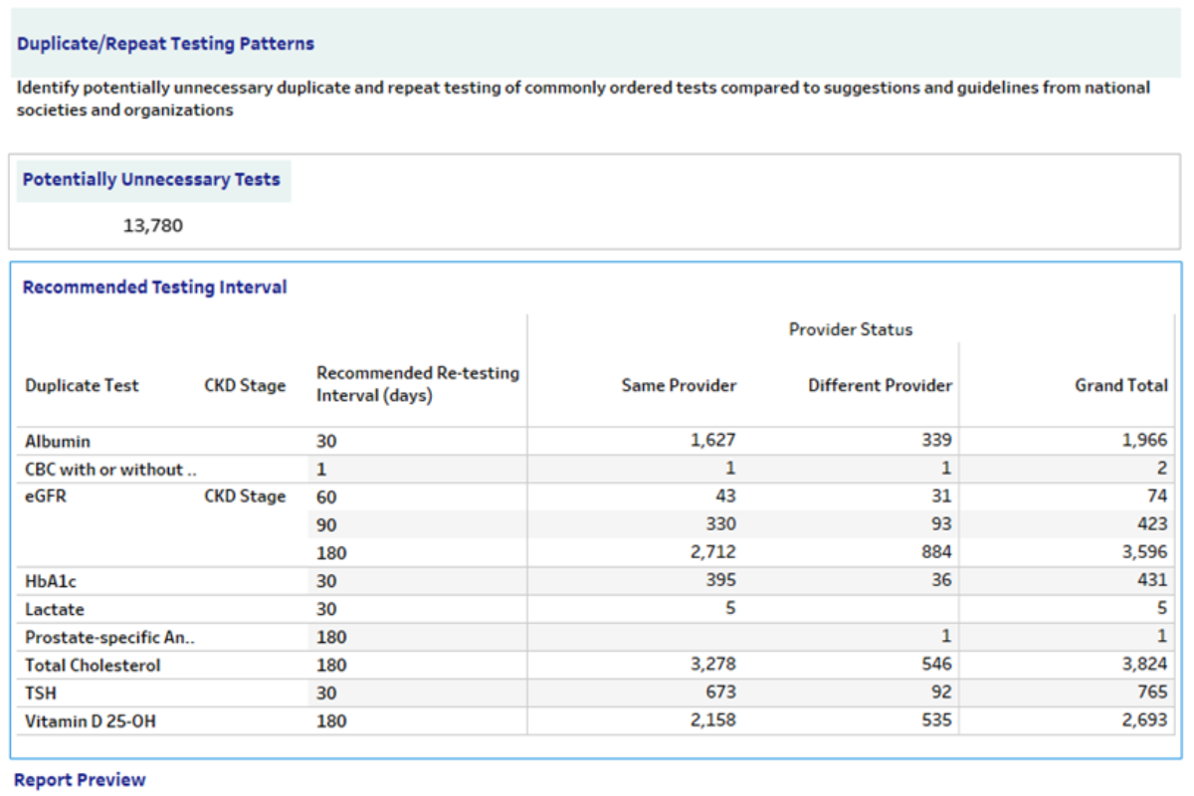Select the Lactate test row
This screenshot has height=796, width=1194.
[50, 609]
